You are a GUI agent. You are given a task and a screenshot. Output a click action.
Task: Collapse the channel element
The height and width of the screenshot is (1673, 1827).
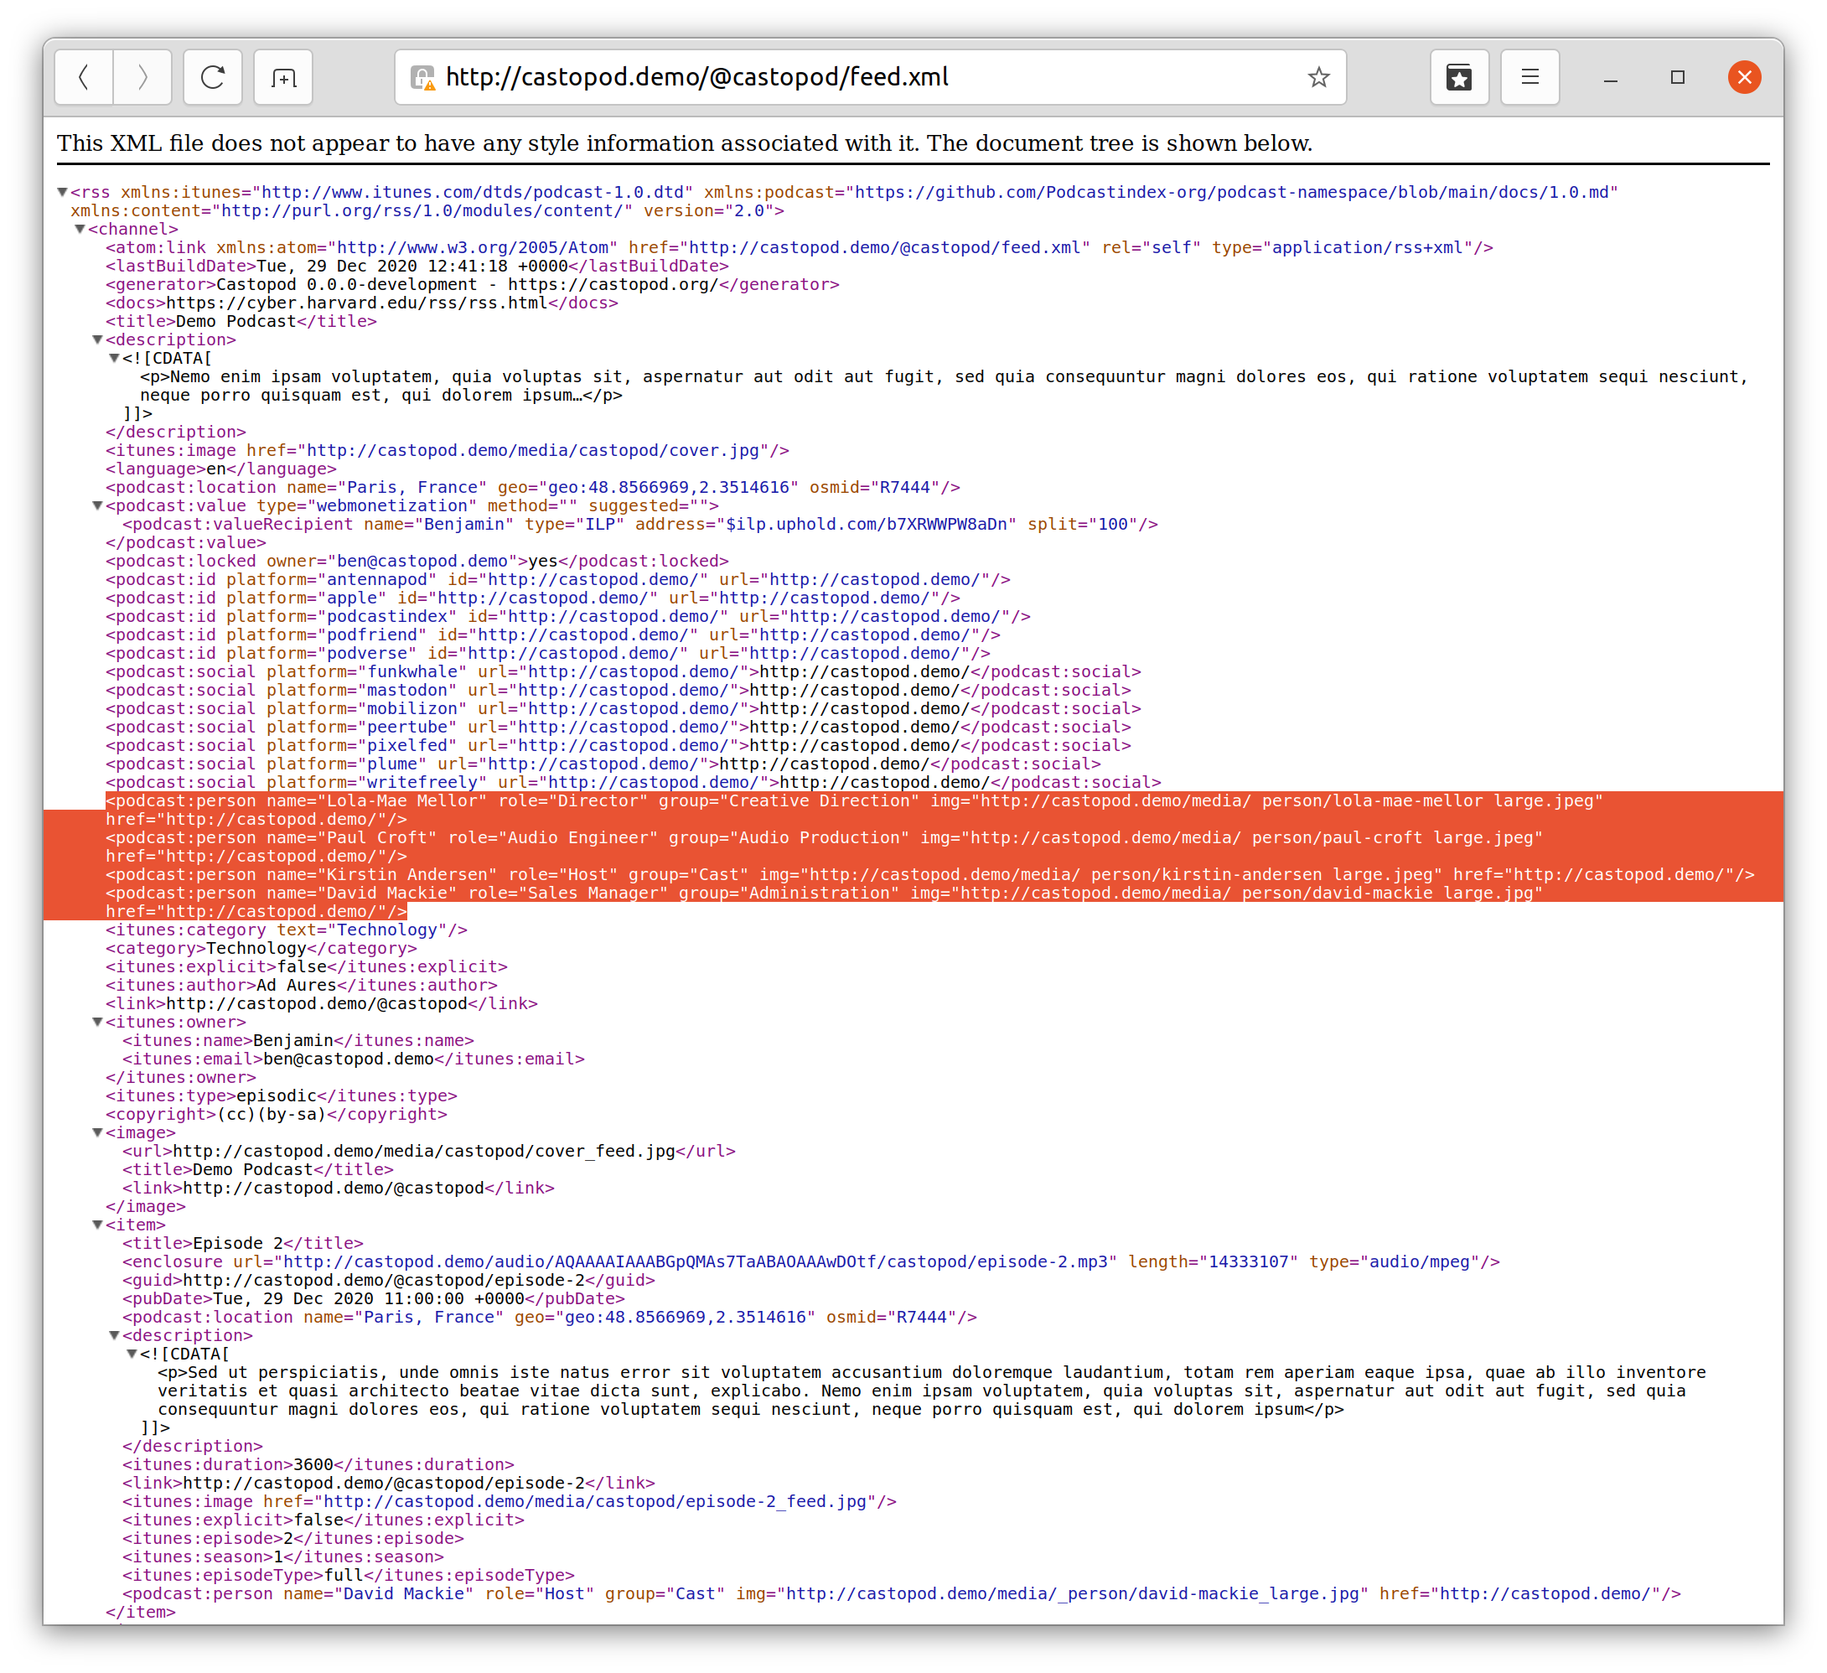point(80,230)
